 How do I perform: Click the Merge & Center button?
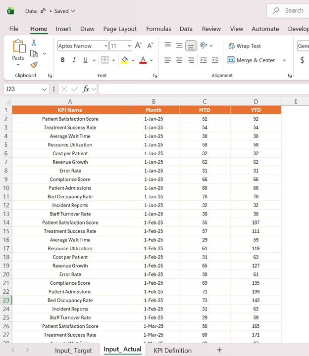251,60
